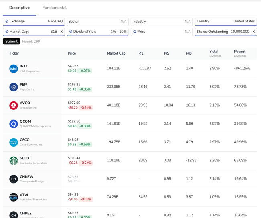Click the CHKEW ticker badge icon
Viewport: 261px width, 218px height.
click(14, 179)
